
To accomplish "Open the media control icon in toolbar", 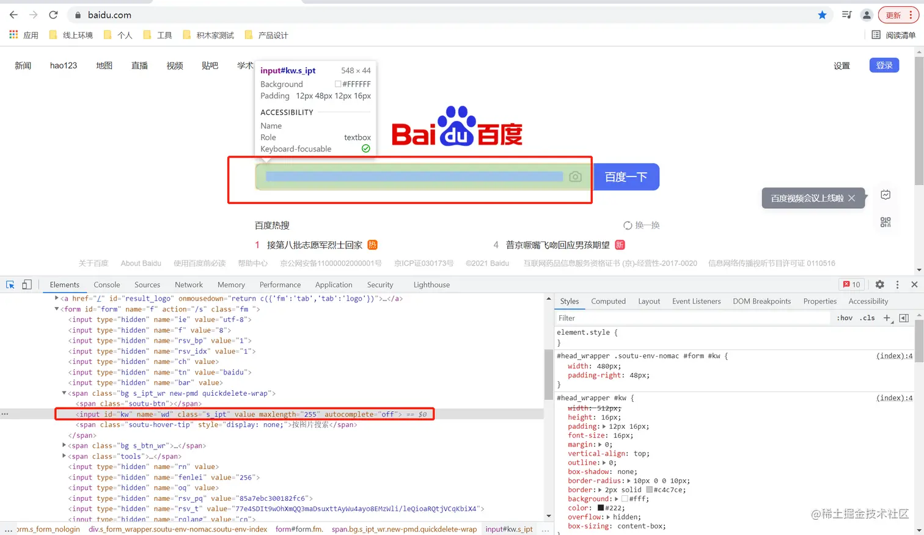I will 846,15.
